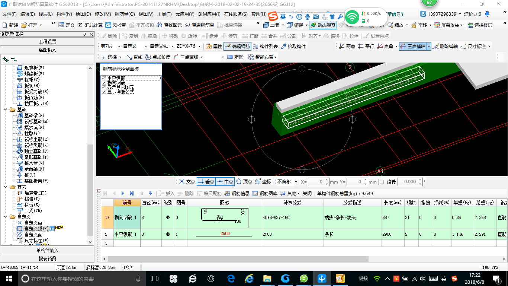Collapse the 自定义 tree folder
Viewport: 508px width, 286px height.
(x=5, y=217)
